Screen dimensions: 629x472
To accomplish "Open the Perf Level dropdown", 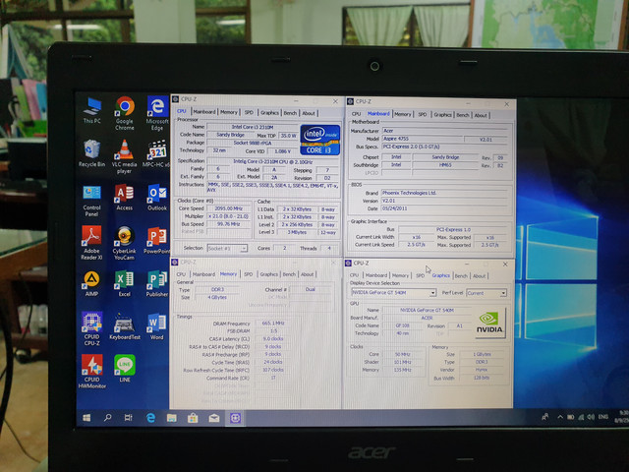I will coord(486,293).
